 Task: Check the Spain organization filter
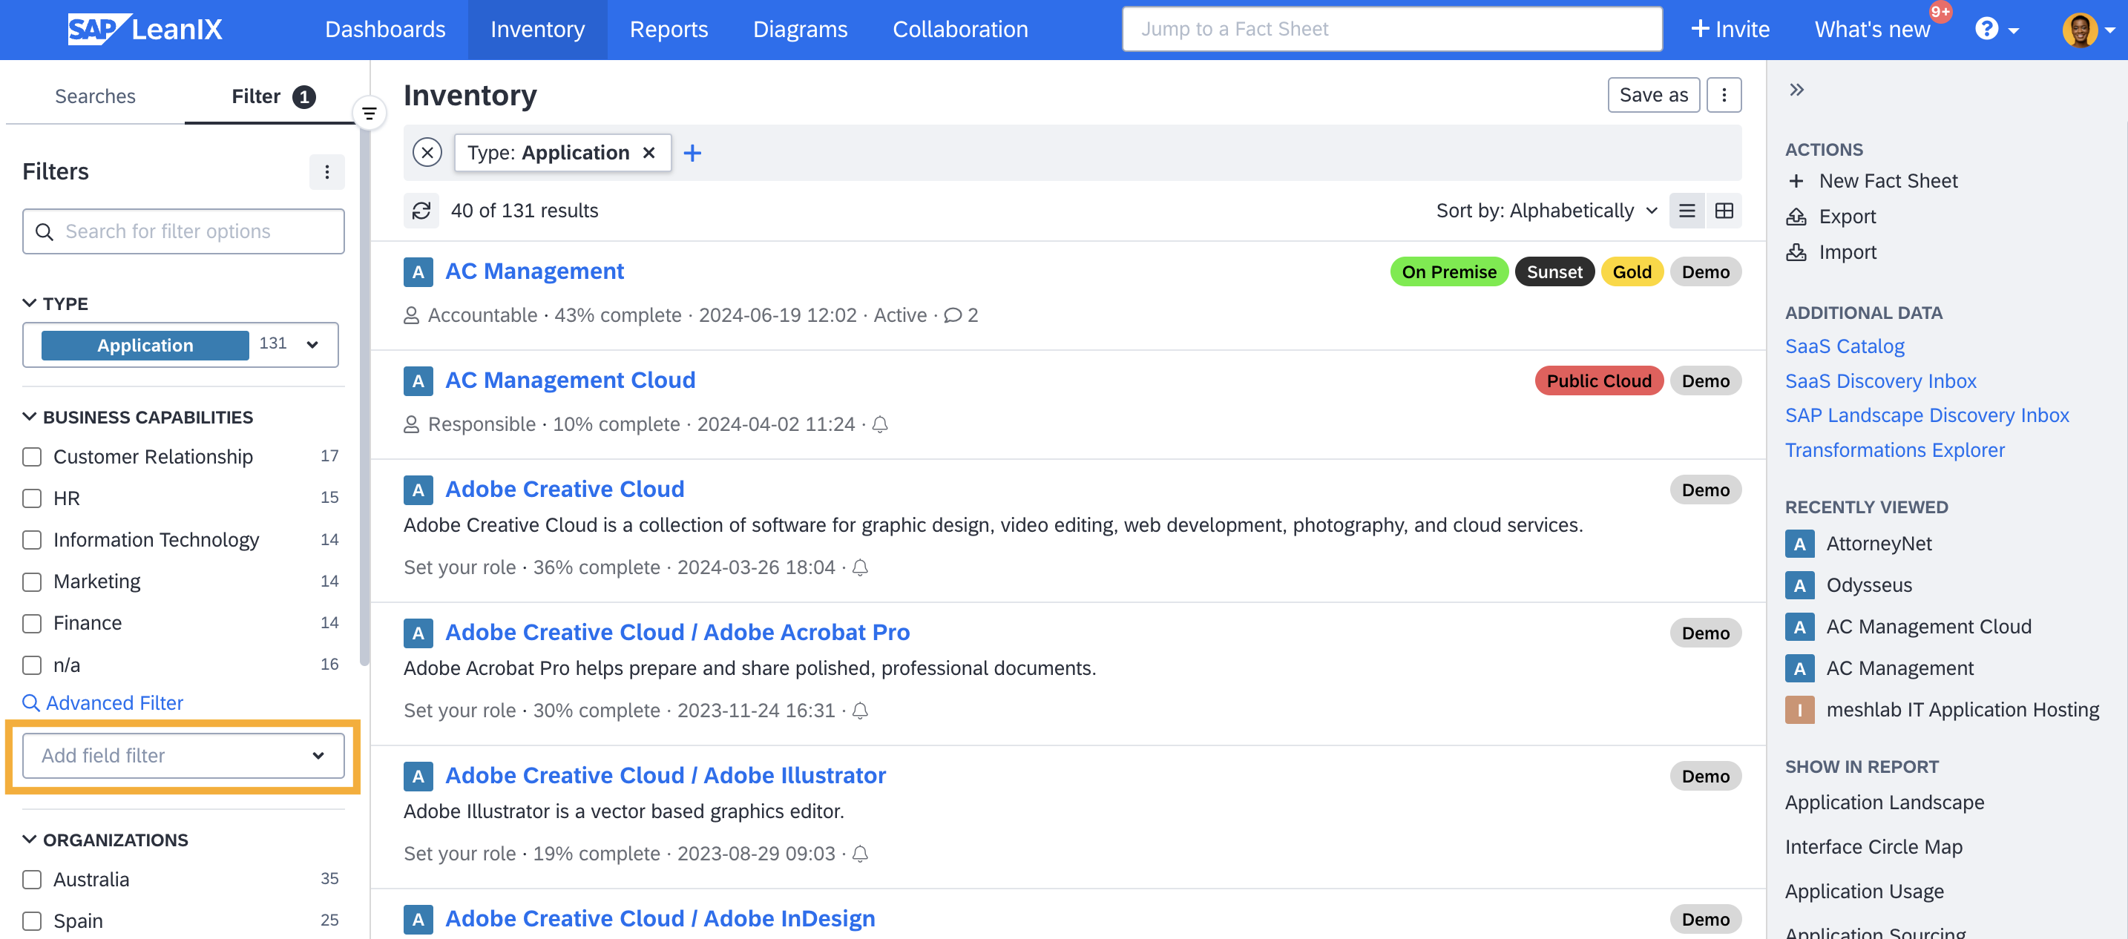click(32, 920)
